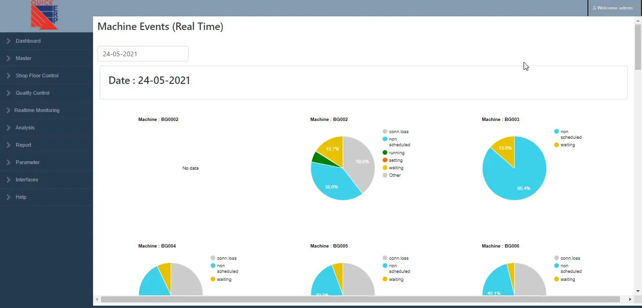Expand the Quality Control chevron
The width and height of the screenshot is (642, 308).
tap(8, 93)
